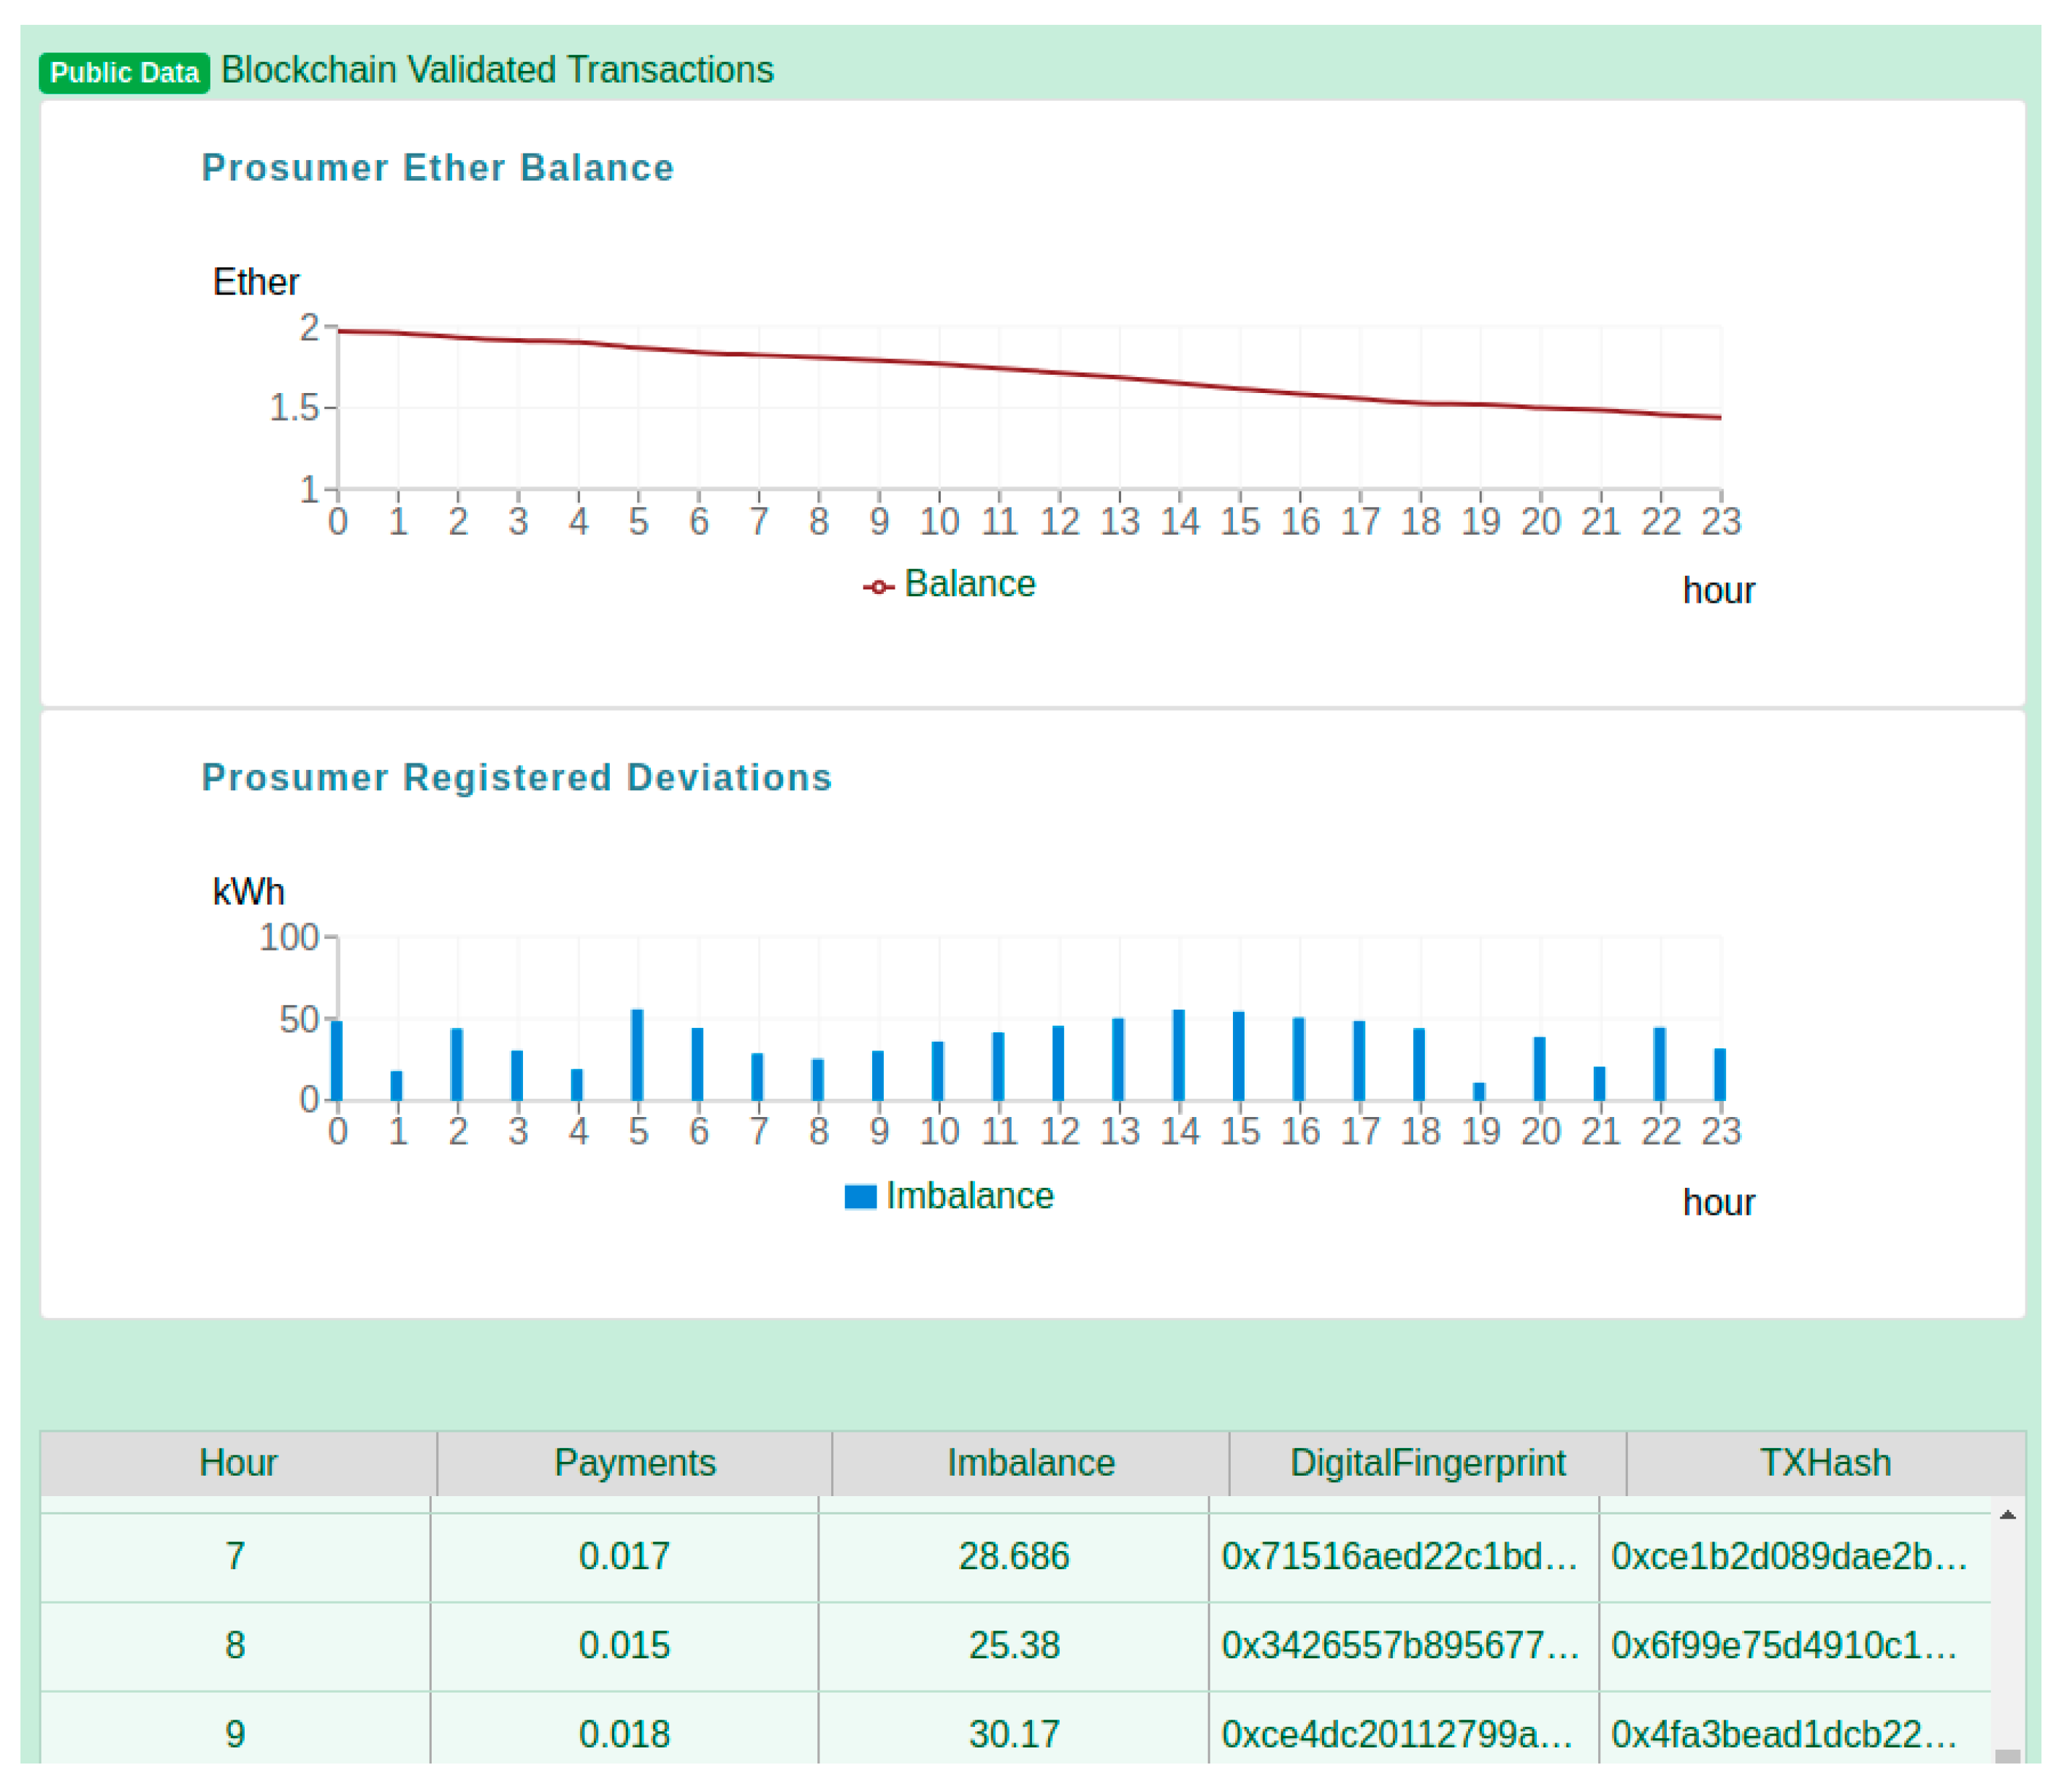
Task: Click balance line endpoint at hour 23
Action: click(1720, 418)
